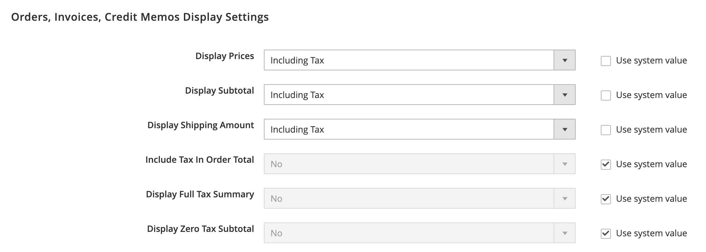Click the Display Zero Tax Subtotal dropdown arrow

pyautogui.click(x=565, y=233)
